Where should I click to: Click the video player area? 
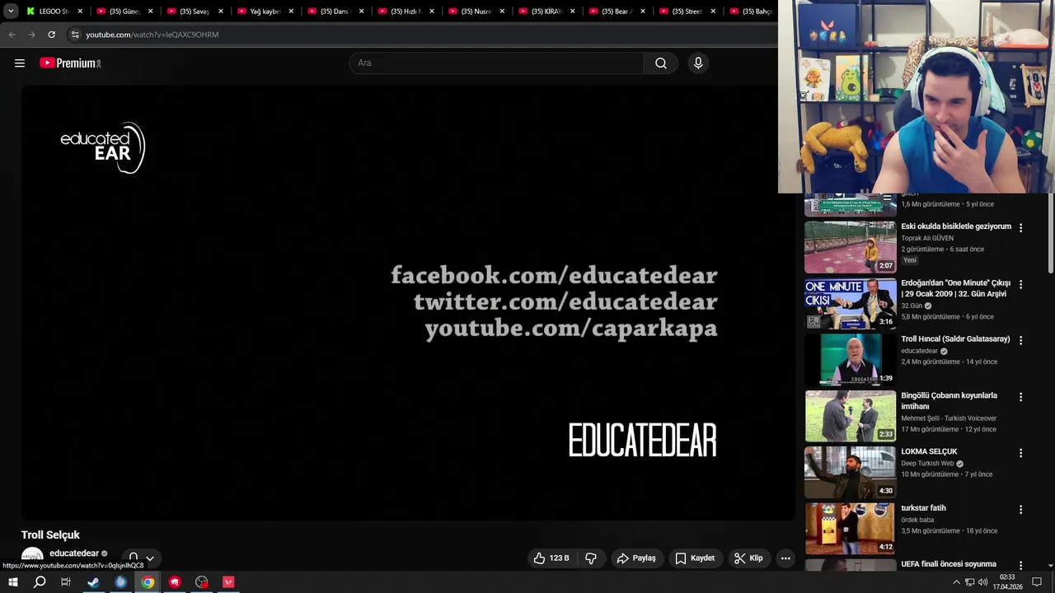[x=408, y=302]
